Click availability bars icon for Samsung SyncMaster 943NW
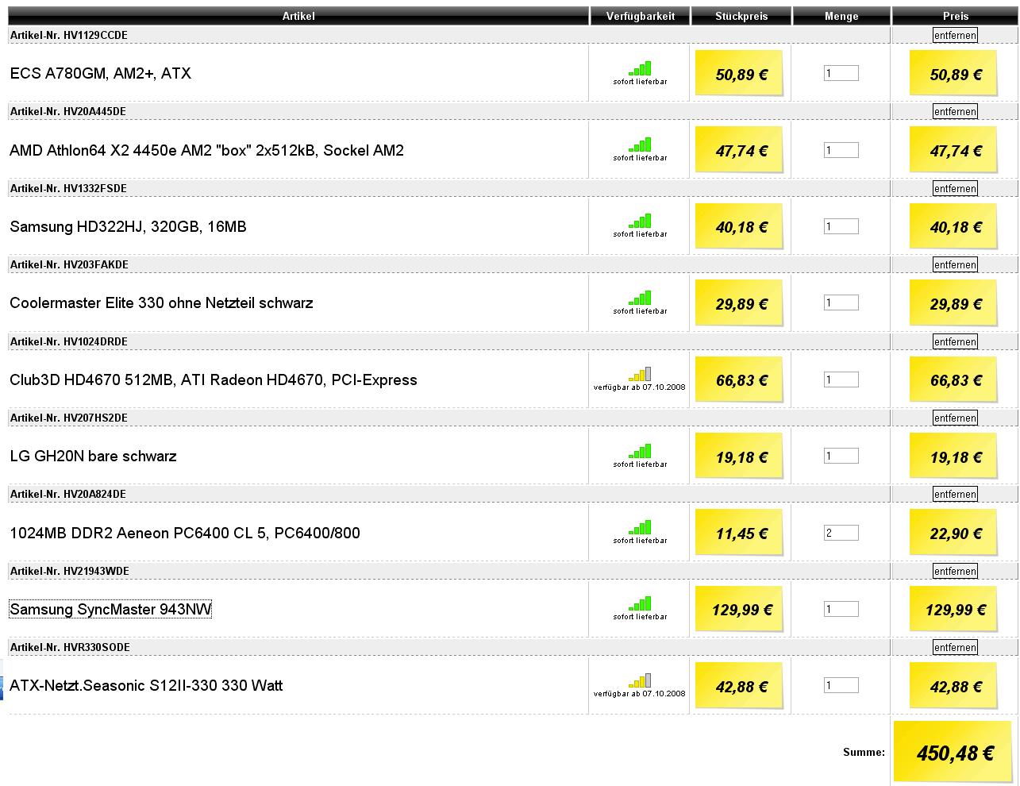Screen dimensions: 1020x786 [x=640, y=603]
